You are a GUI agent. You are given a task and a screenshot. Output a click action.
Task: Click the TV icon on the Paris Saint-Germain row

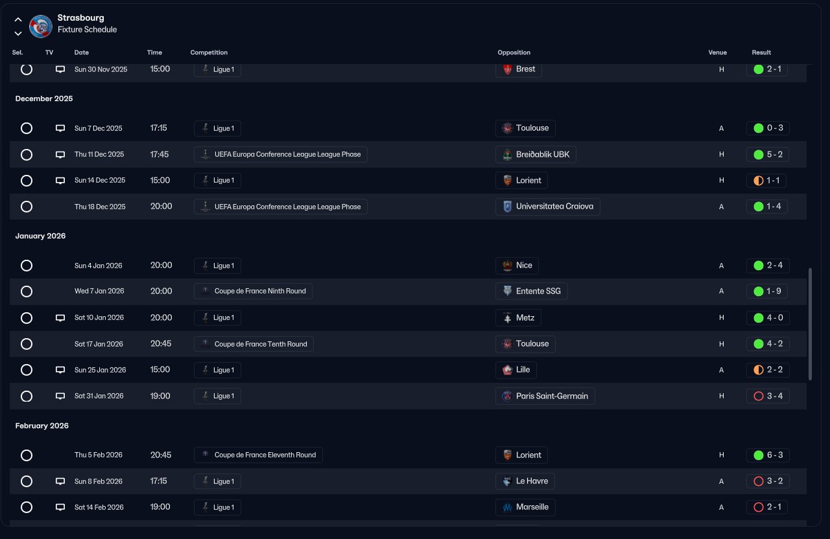[60, 396]
